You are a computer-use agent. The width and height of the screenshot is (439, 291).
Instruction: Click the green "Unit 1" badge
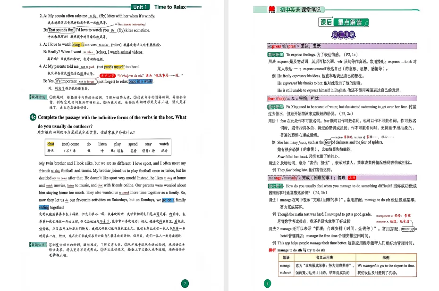tap(140, 7)
